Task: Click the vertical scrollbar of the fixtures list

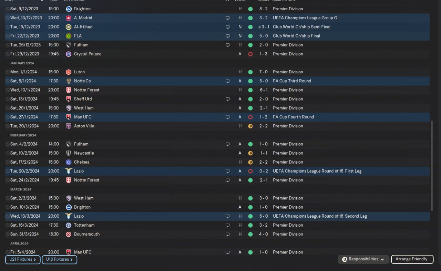Action: tap(432, 165)
